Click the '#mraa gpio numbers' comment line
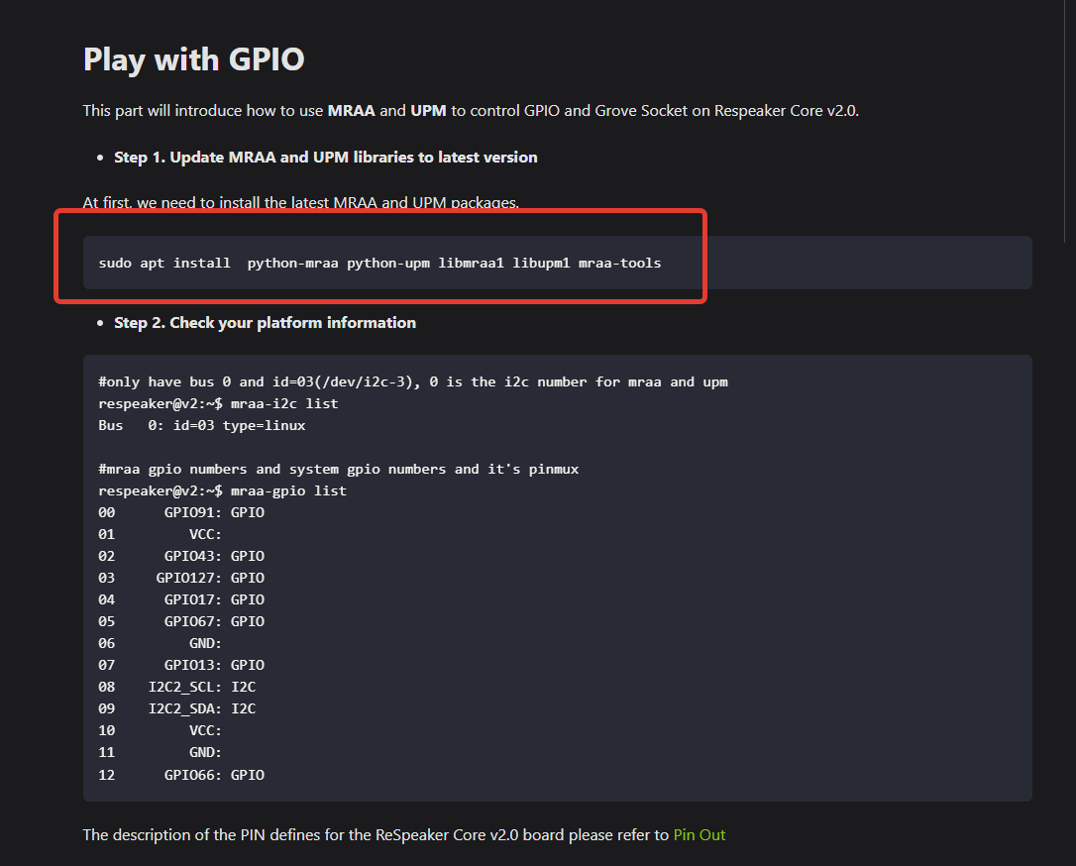This screenshot has height=866, width=1076. (338, 469)
